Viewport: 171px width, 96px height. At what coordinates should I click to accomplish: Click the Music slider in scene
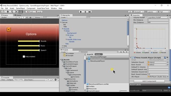pyautogui.click(x=29, y=46)
